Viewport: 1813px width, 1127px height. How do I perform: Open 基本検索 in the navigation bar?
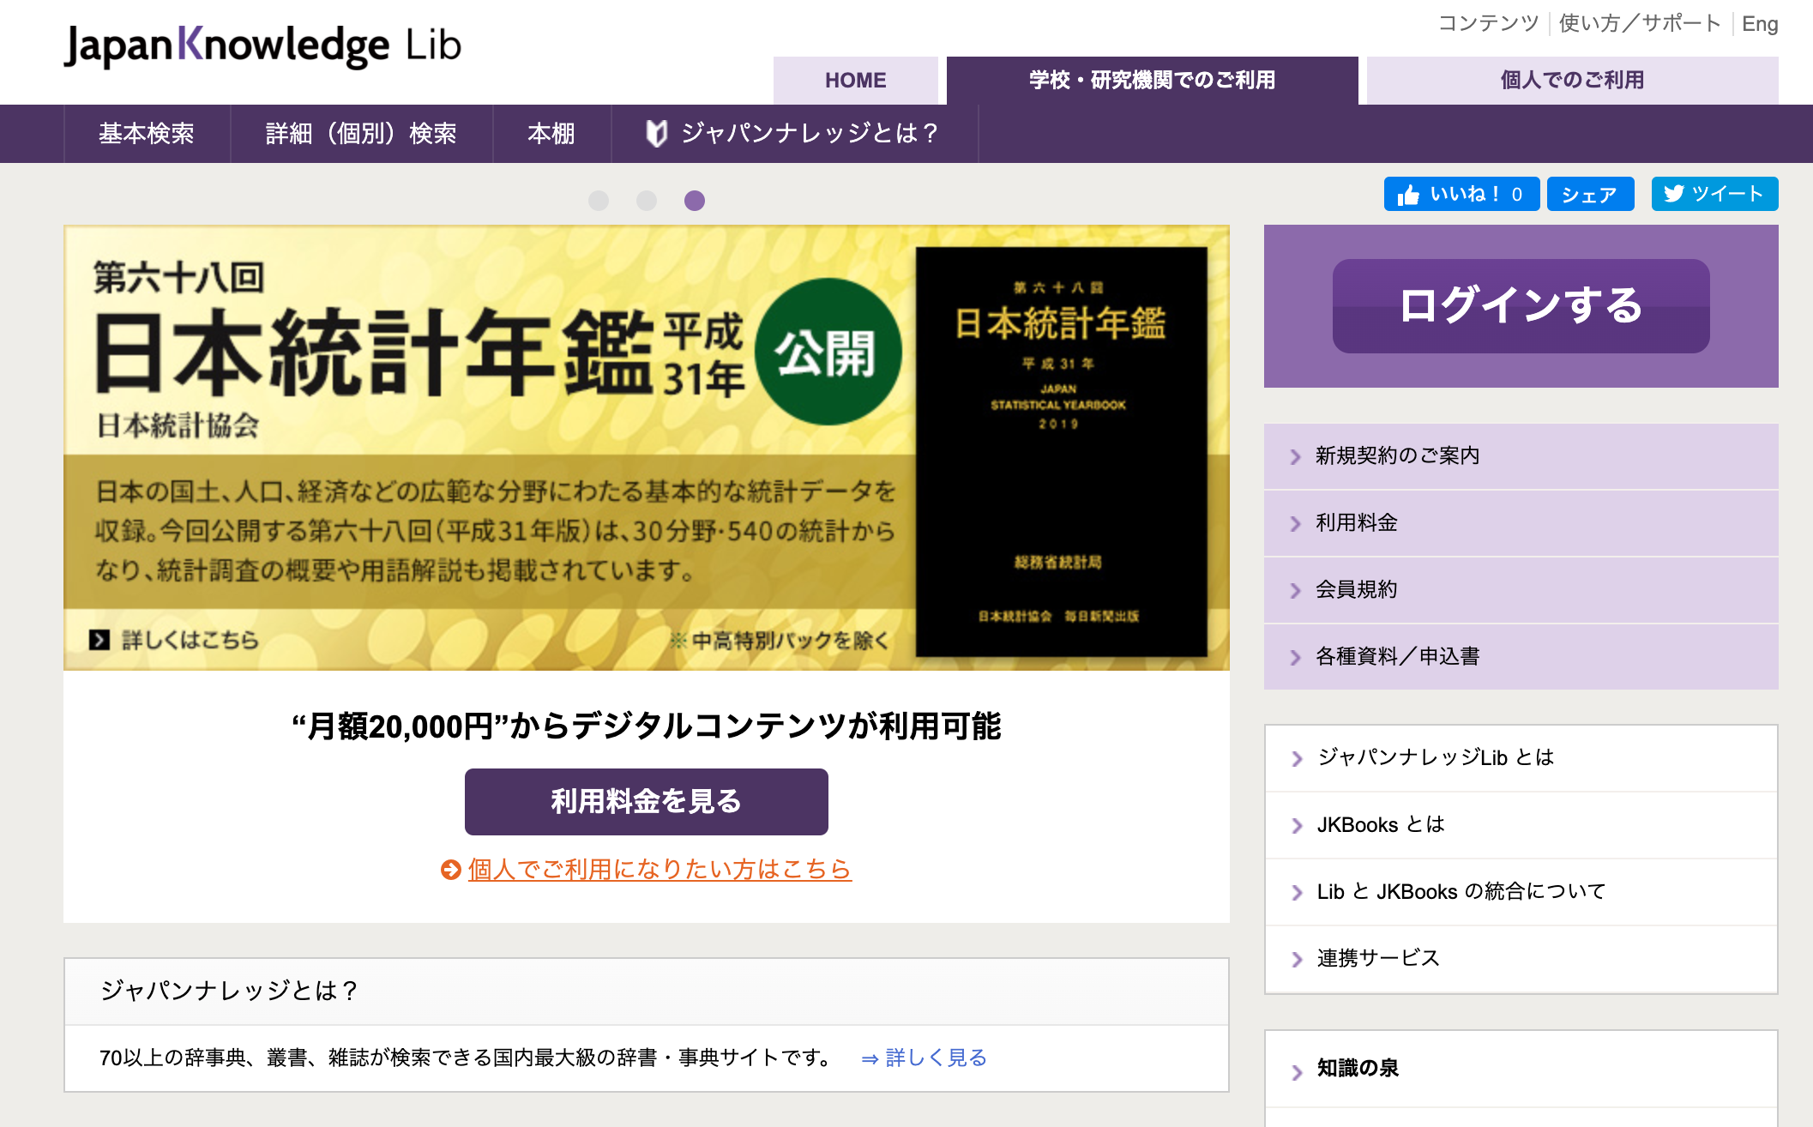pos(147,134)
